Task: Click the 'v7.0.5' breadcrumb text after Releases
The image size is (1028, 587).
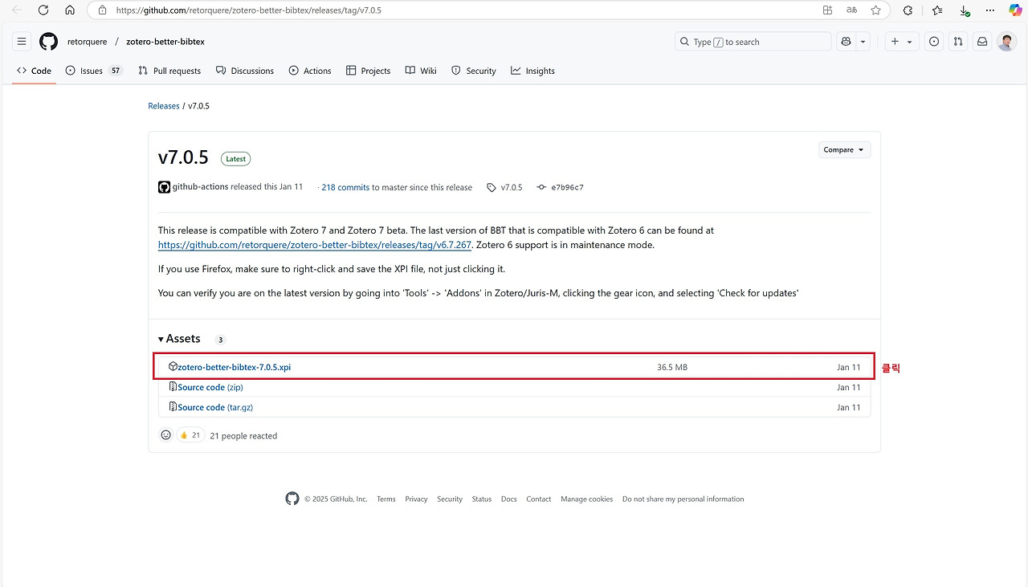Action: pyautogui.click(x=198, y=106)
